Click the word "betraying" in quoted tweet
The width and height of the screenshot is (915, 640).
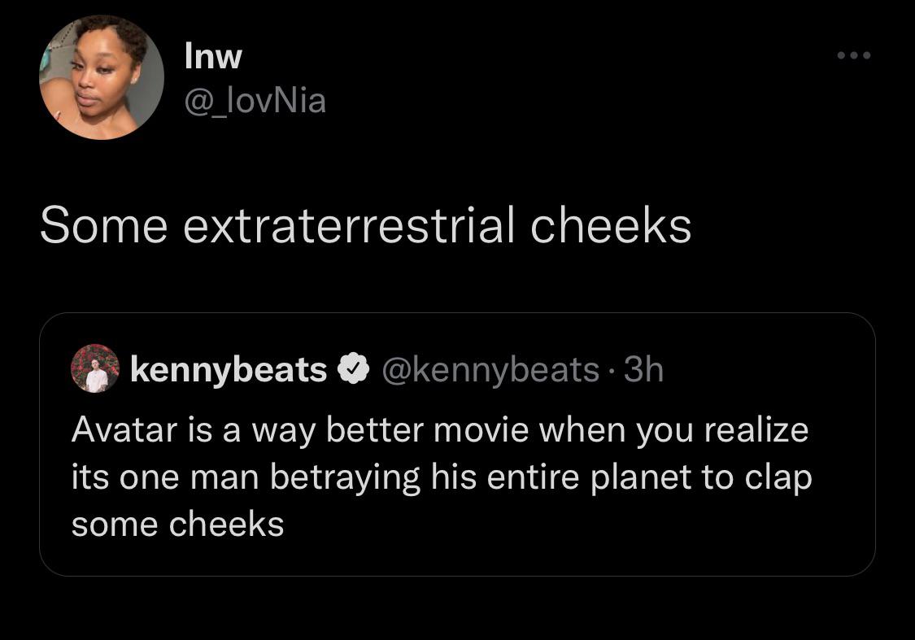click(x=345, y=477)
